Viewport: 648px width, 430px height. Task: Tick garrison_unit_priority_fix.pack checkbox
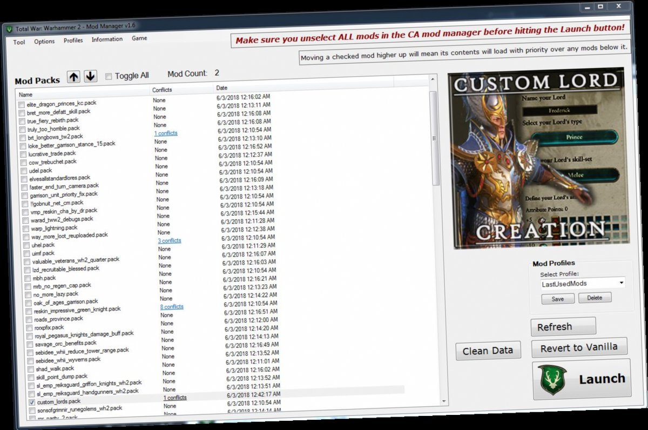pos(25,196)
